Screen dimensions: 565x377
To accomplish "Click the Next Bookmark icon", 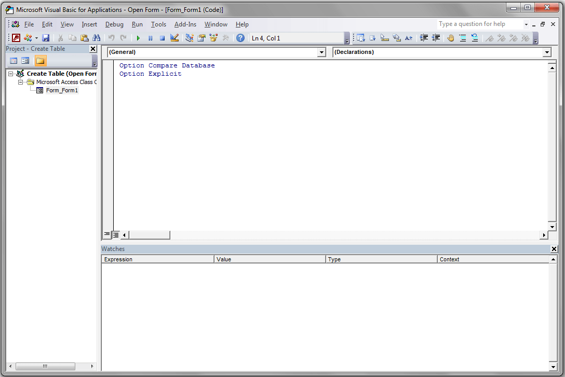I will (501, 38).
